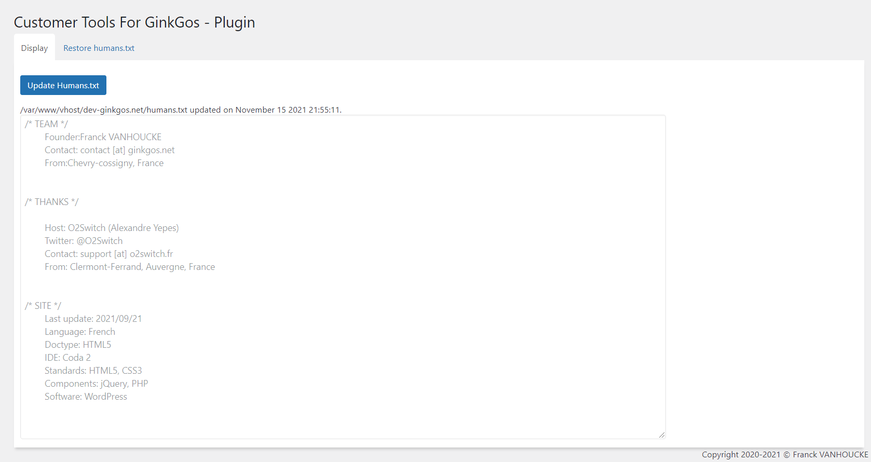
Task: Click the THANKS comment line
Action: point(51,202)
